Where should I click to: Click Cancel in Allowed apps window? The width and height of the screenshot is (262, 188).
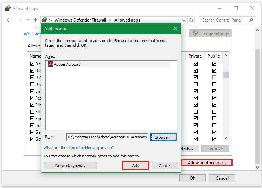click(x=222, y=178)
